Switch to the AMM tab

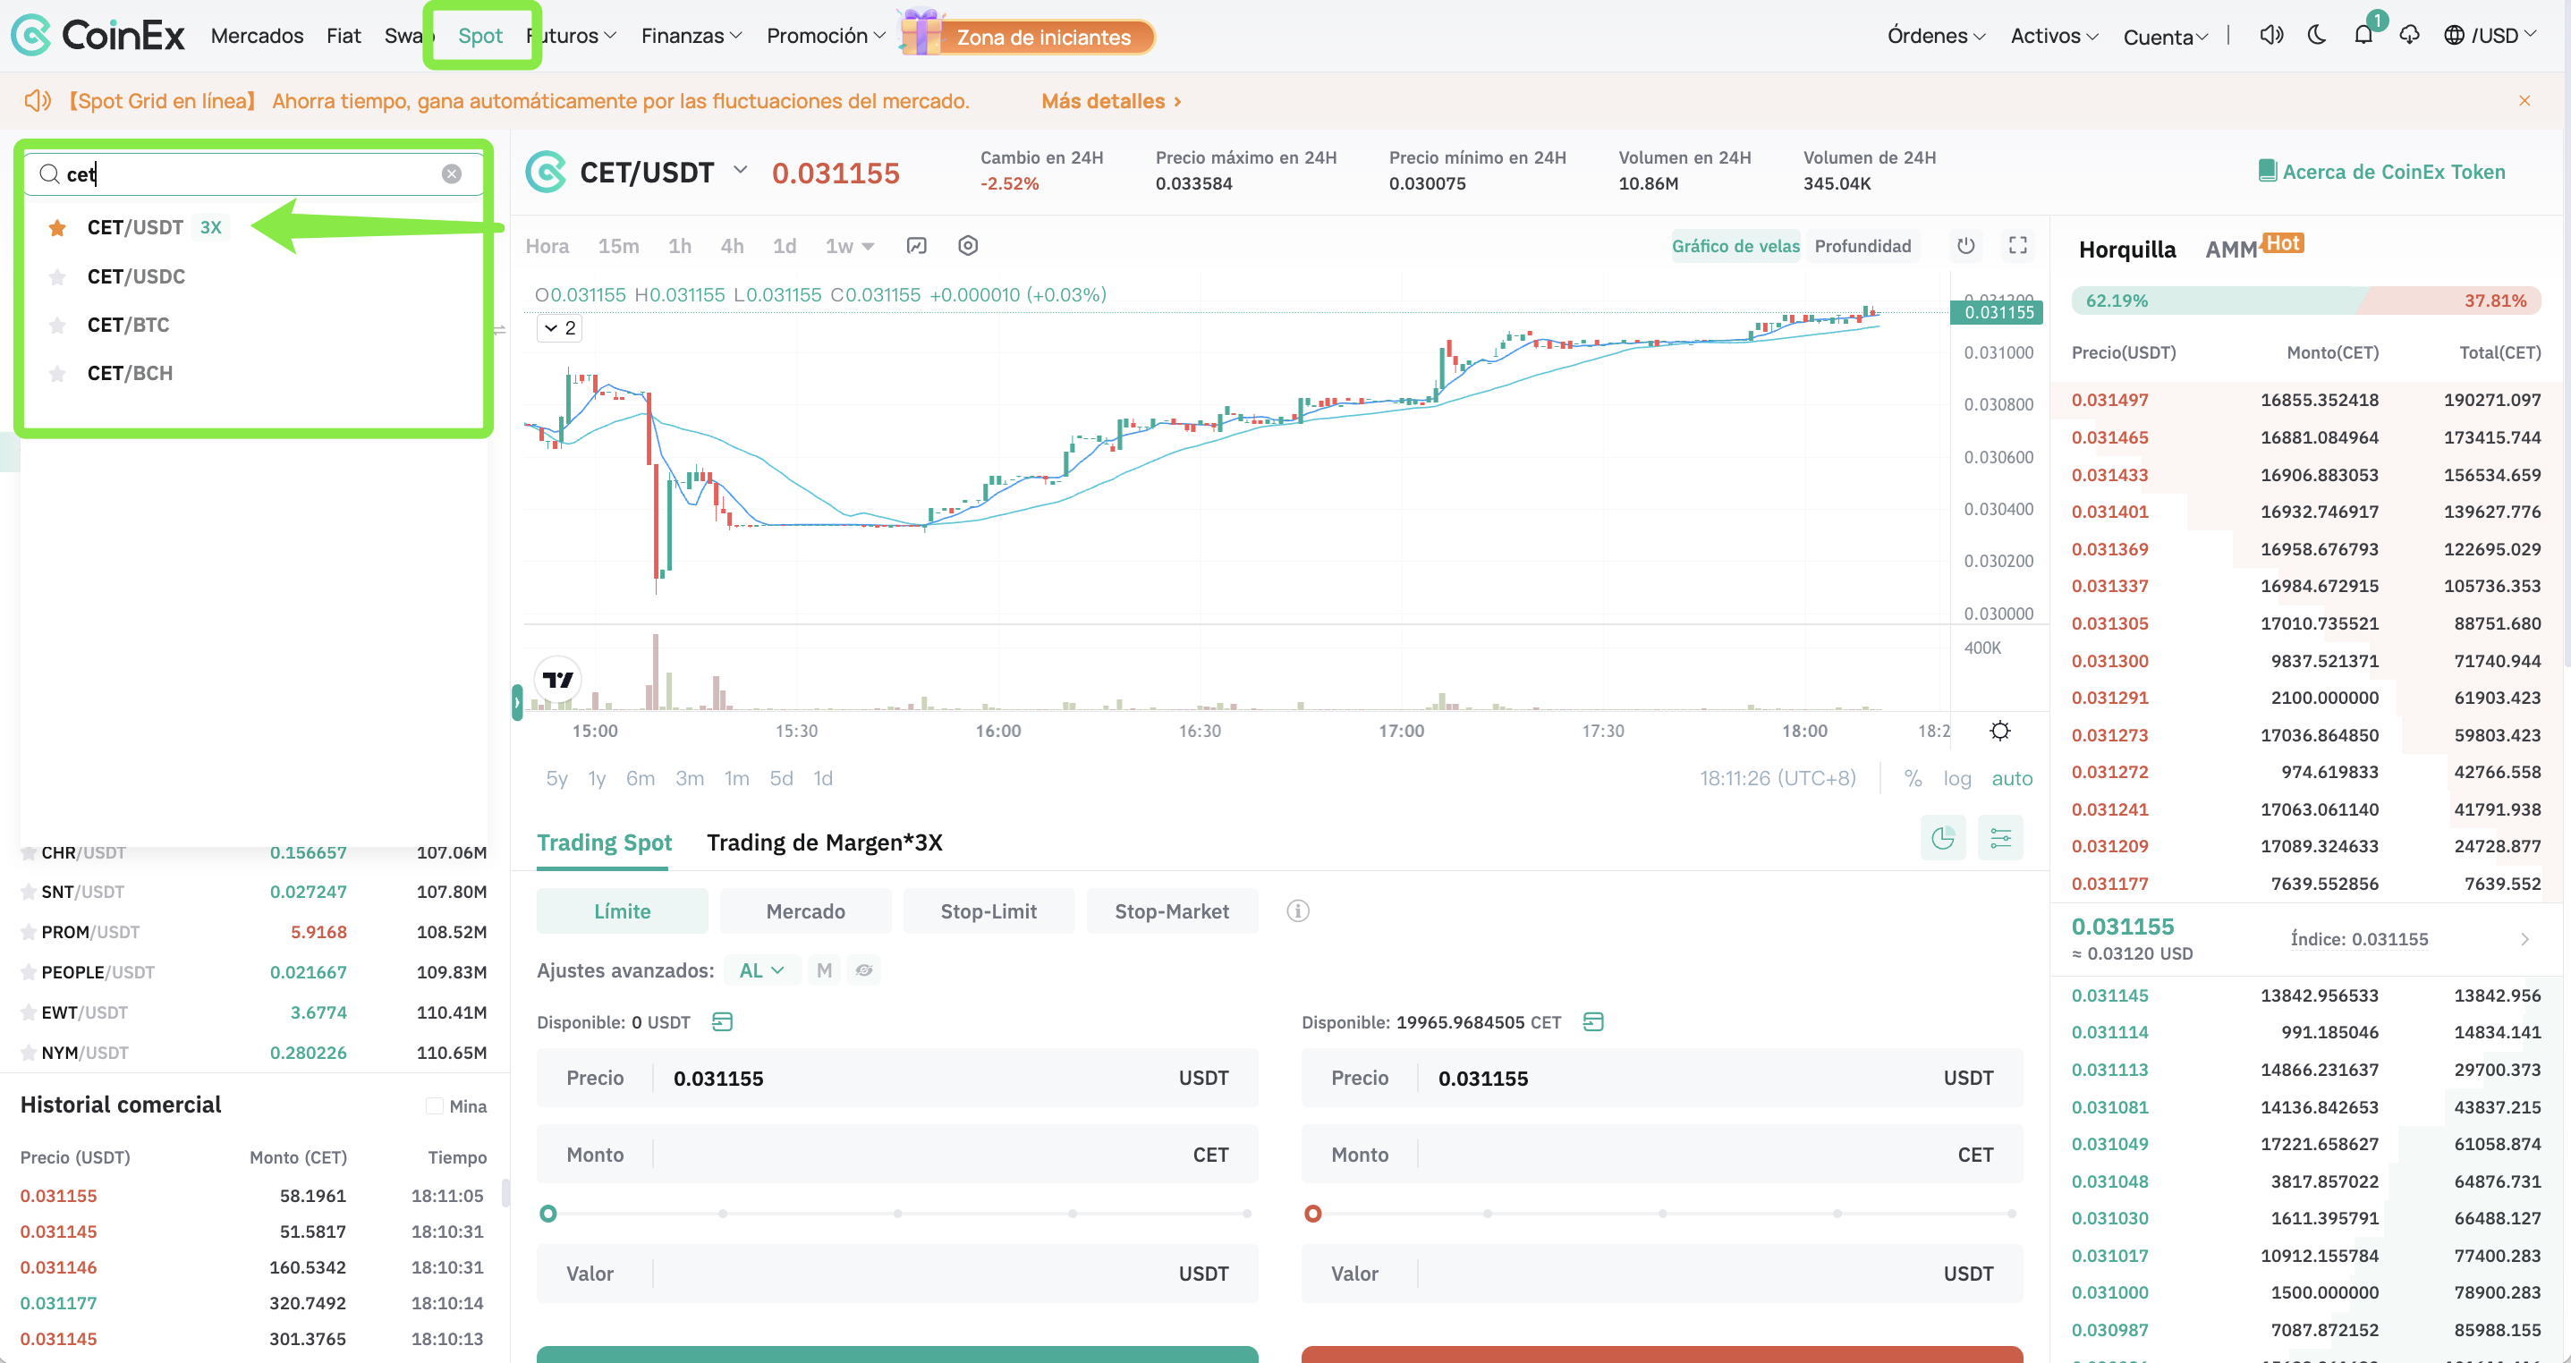pos(2232,250)
